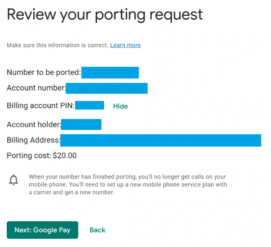Proceed with Next: Google Pay button
Viewport: 271px width, 247px height.
pyautogui.click(x=42, y=230)
